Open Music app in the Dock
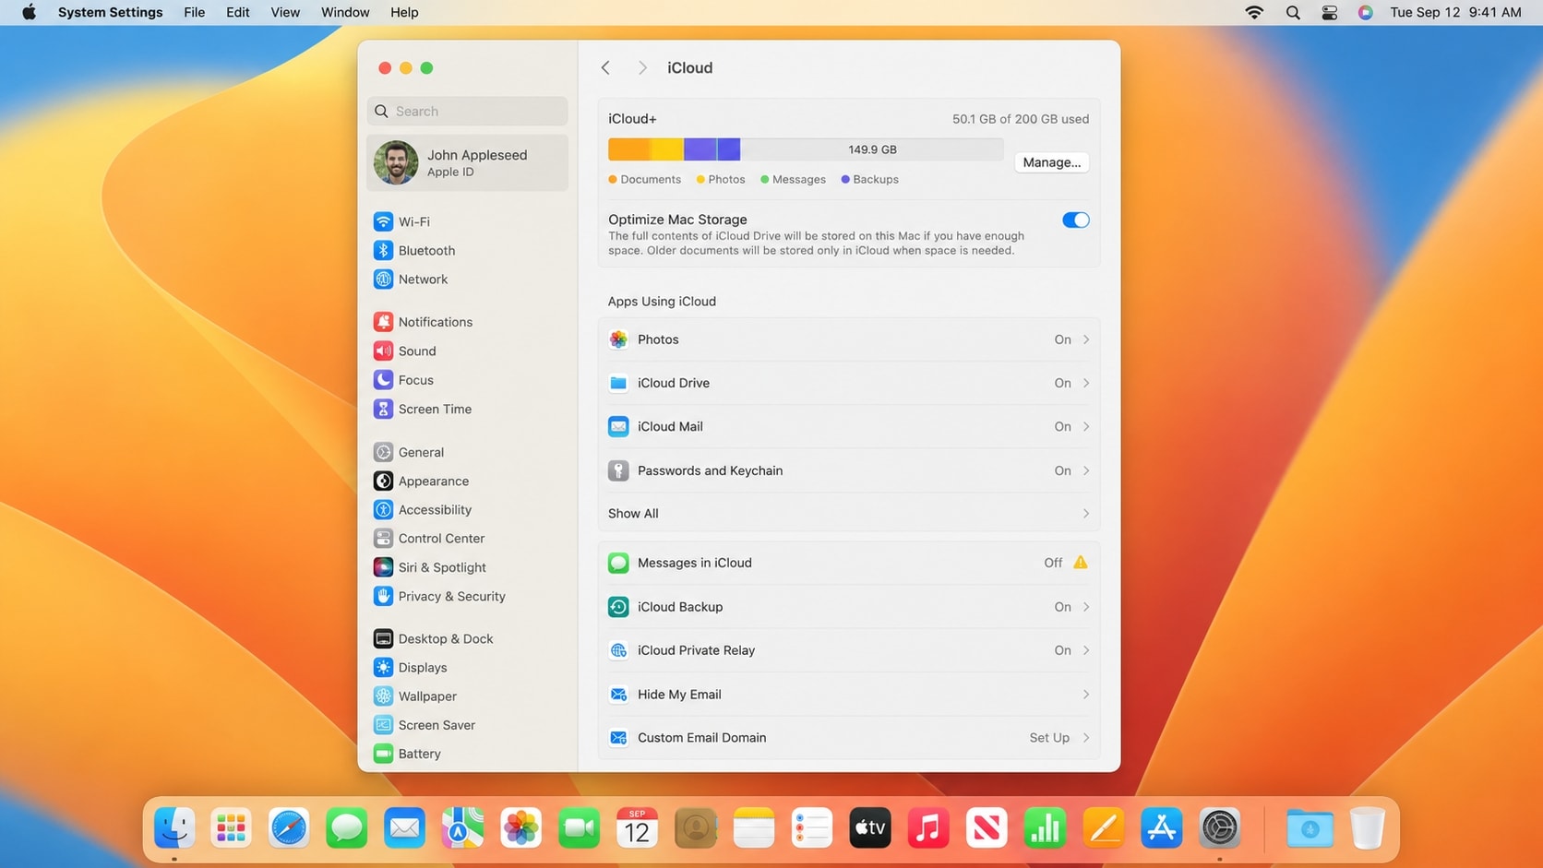1543x868 pixels. tap(928, 827)
